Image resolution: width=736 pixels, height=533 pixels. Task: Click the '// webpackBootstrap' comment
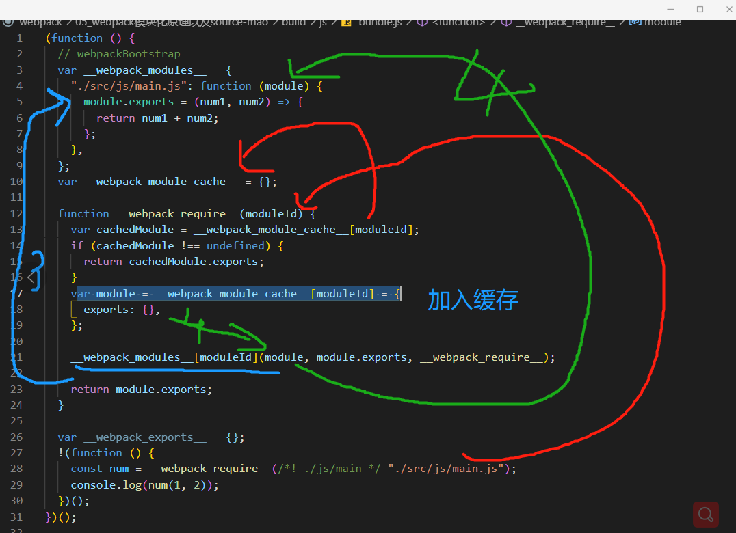(119, 54)
